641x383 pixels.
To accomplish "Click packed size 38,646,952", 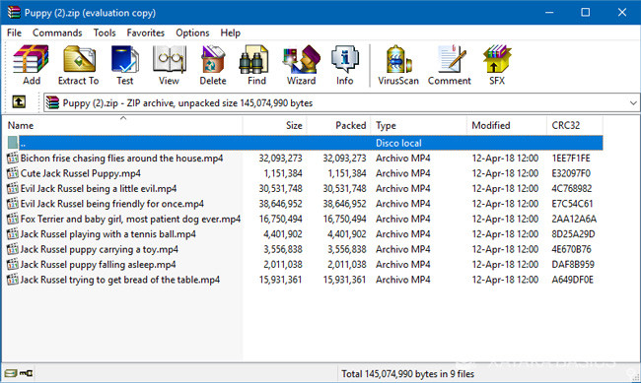I will [344, 204].
